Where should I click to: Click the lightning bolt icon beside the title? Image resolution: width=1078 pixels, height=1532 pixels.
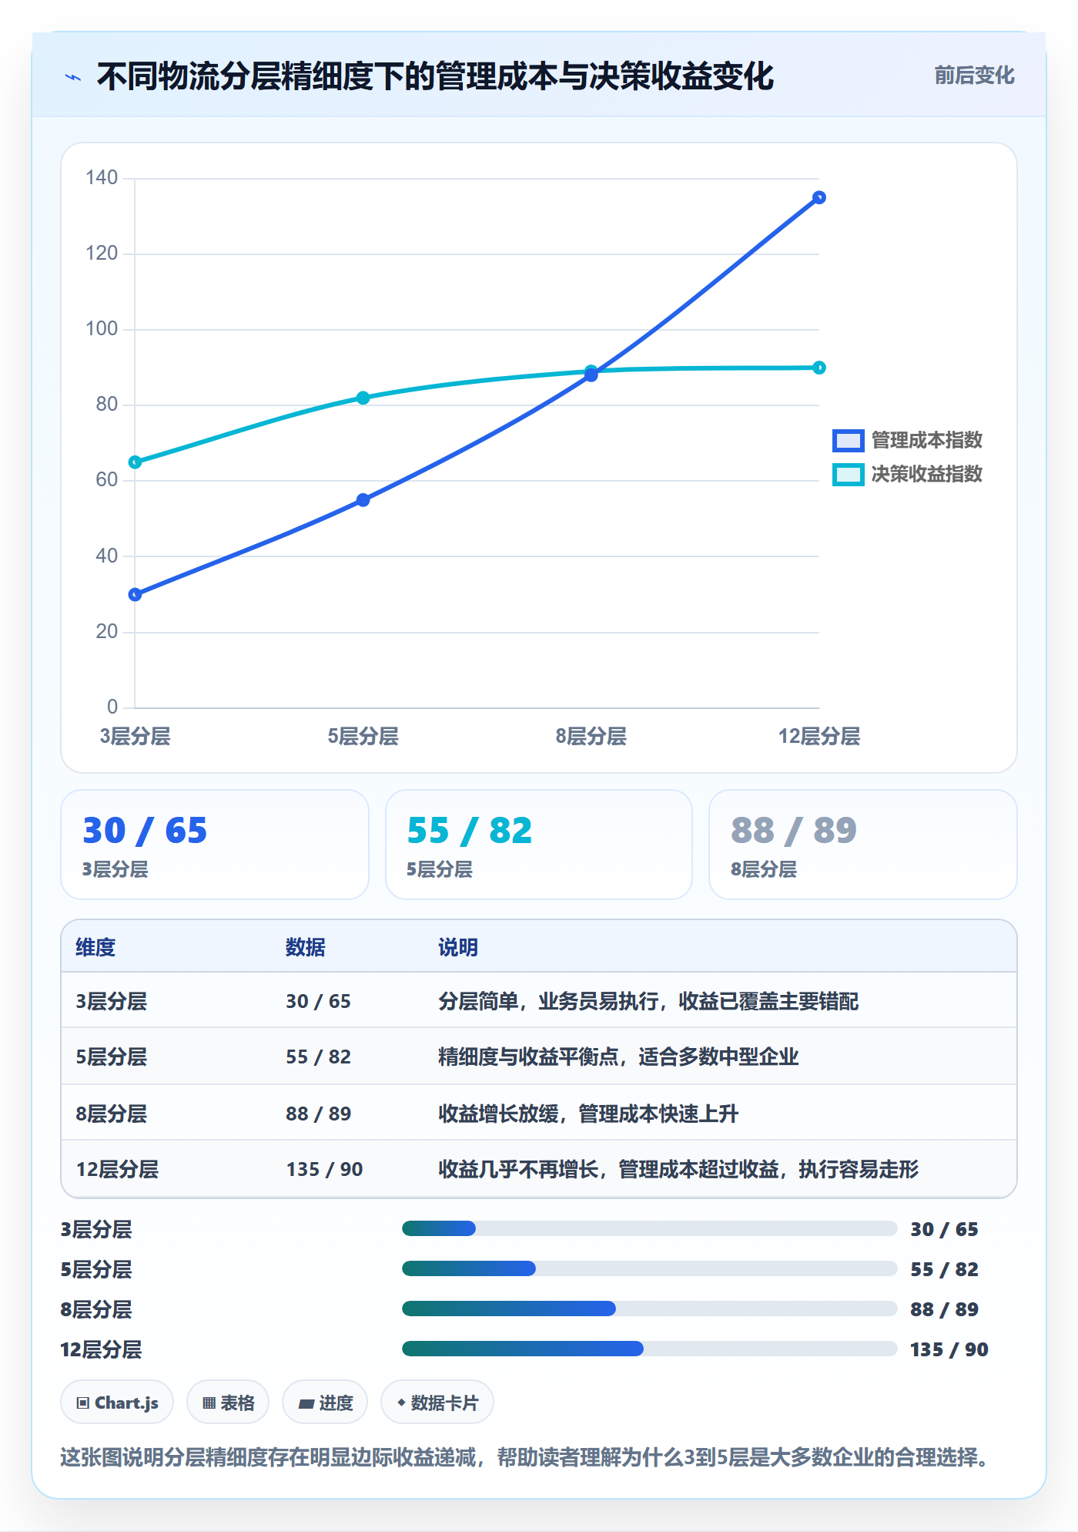73,77
